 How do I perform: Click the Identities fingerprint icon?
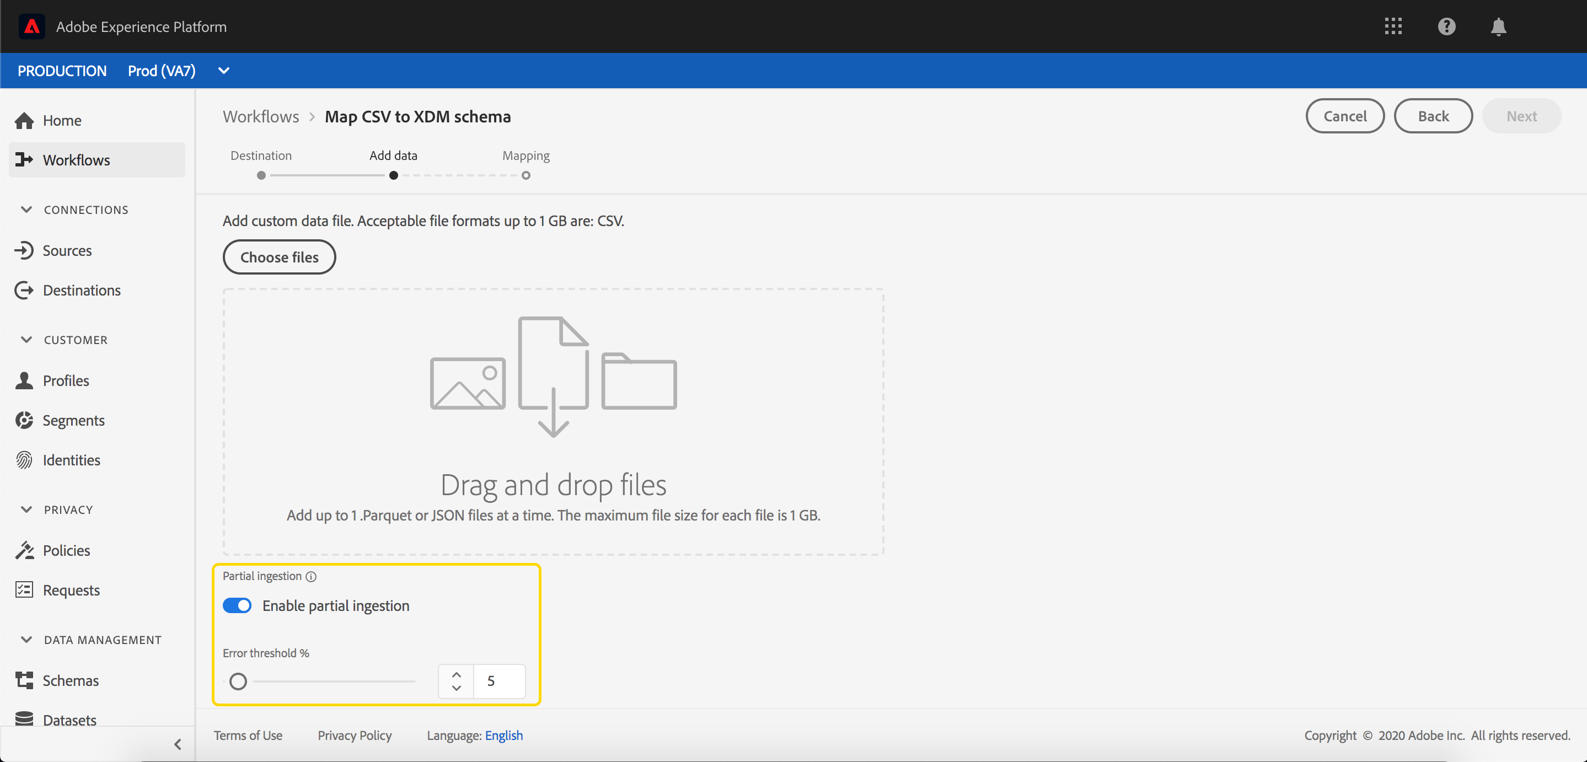tap(24, 460)
